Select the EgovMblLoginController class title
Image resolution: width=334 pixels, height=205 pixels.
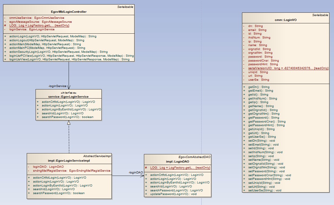(69, 12)
